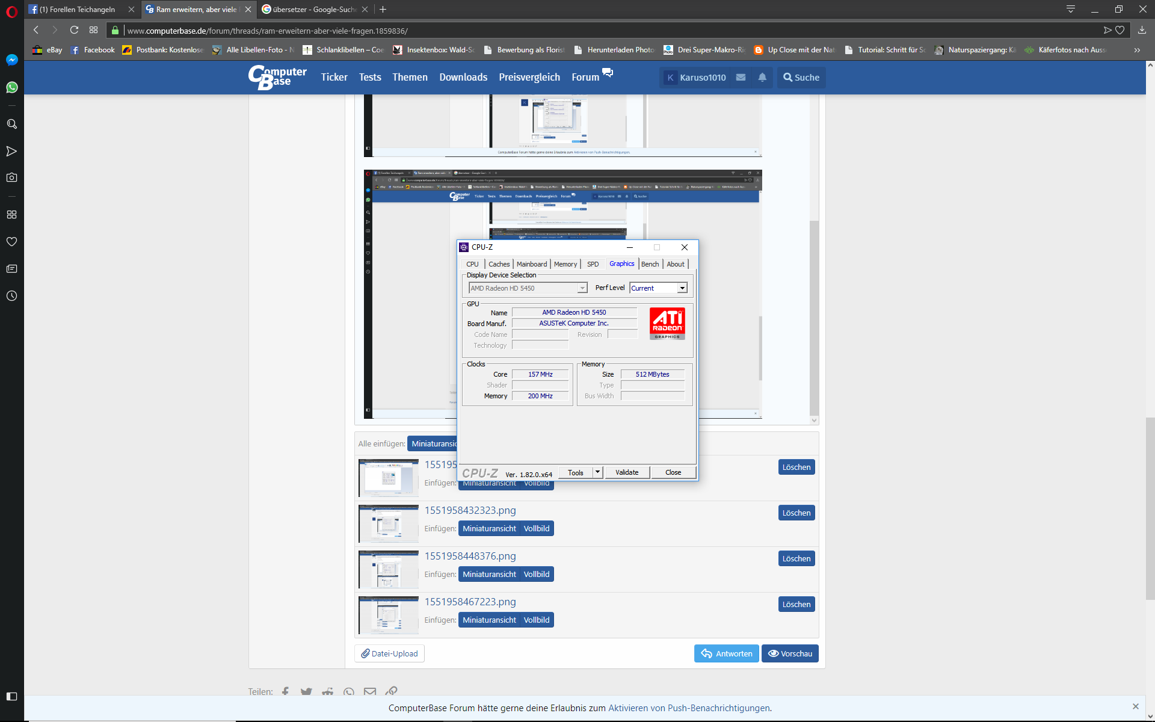Screen dimensions: 1155x722
Task: Share thread via Twitter icon
Action: click(x=306, y=692)
